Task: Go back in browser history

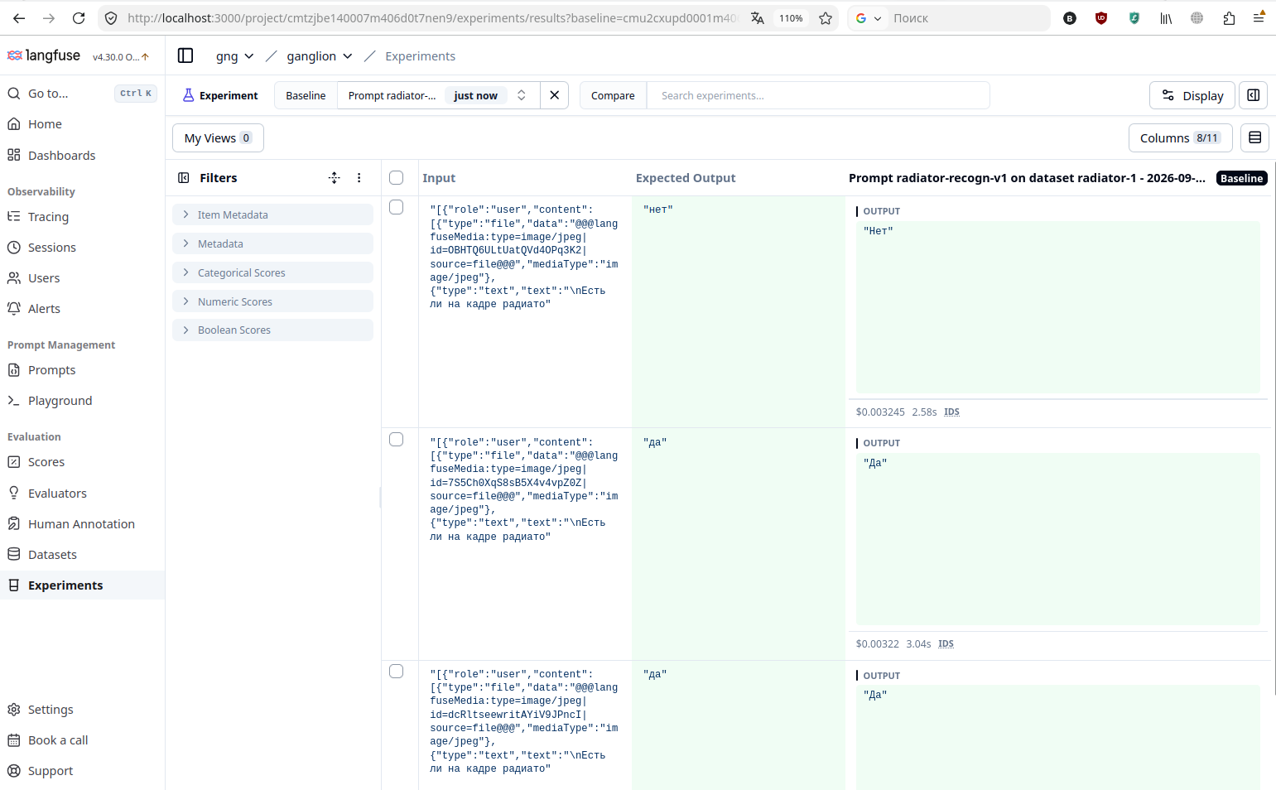Action: (x=19, y=18)
